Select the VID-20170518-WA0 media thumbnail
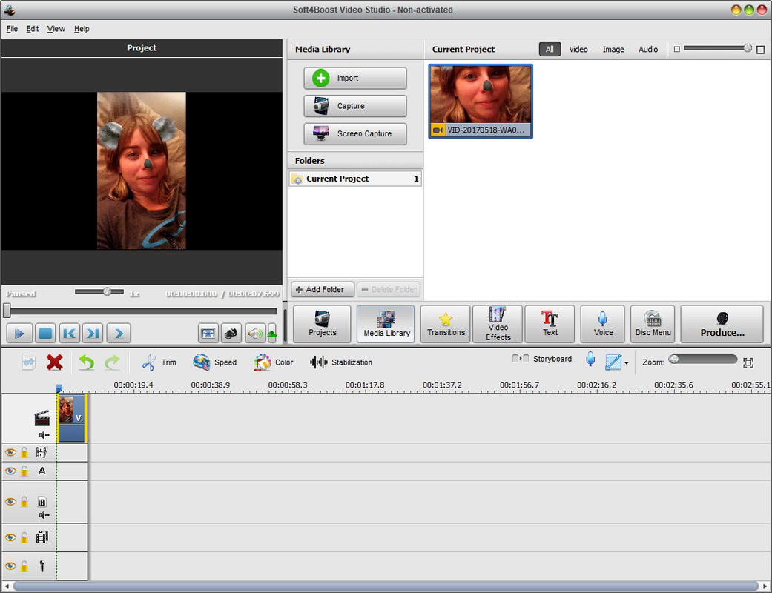 tap(481, 102)
